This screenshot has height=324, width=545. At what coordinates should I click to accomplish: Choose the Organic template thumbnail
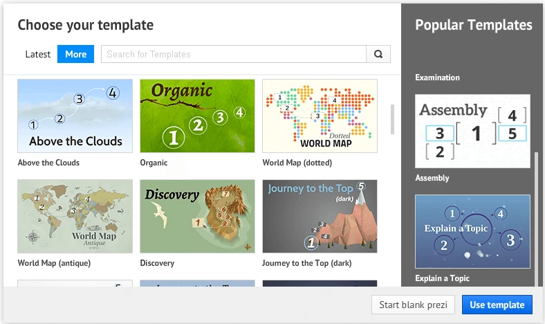(197, 116)
